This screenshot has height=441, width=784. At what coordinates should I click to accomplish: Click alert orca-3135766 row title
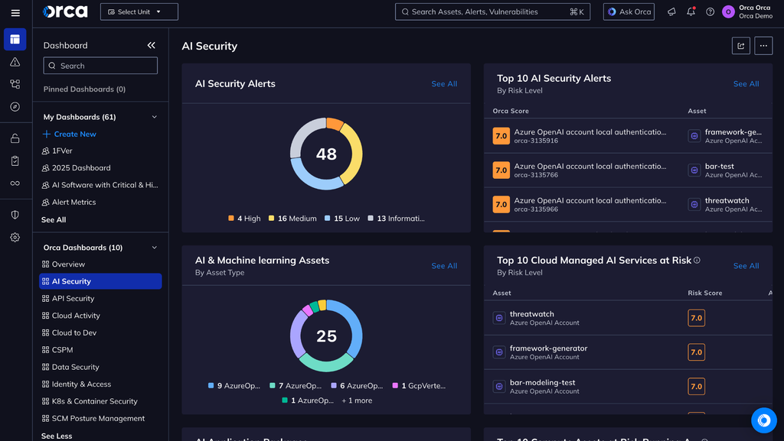(x=590, y=166)
